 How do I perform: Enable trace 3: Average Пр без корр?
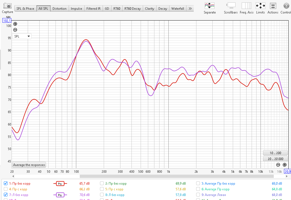(x=198, y=184)
